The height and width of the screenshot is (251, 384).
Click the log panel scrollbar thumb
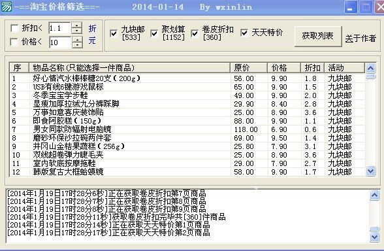click(374, 229)
